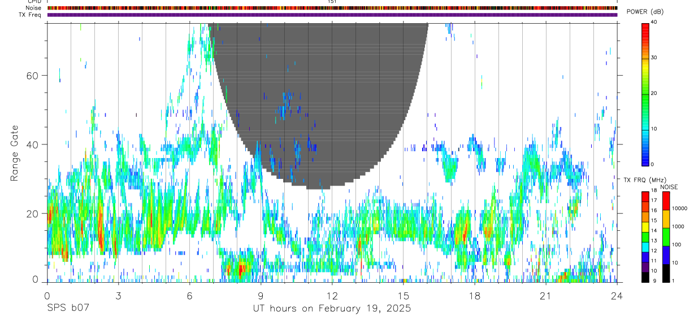Select the 'SPS b07' radar beam label
Image resolution: width=694 pixels, height=320 pixels.
[x=67, y=309]
